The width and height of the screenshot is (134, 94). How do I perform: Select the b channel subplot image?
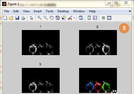41,80
